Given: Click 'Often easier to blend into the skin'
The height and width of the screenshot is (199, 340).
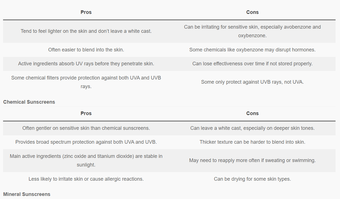Looking at the screenshot, I should point(86,50).
